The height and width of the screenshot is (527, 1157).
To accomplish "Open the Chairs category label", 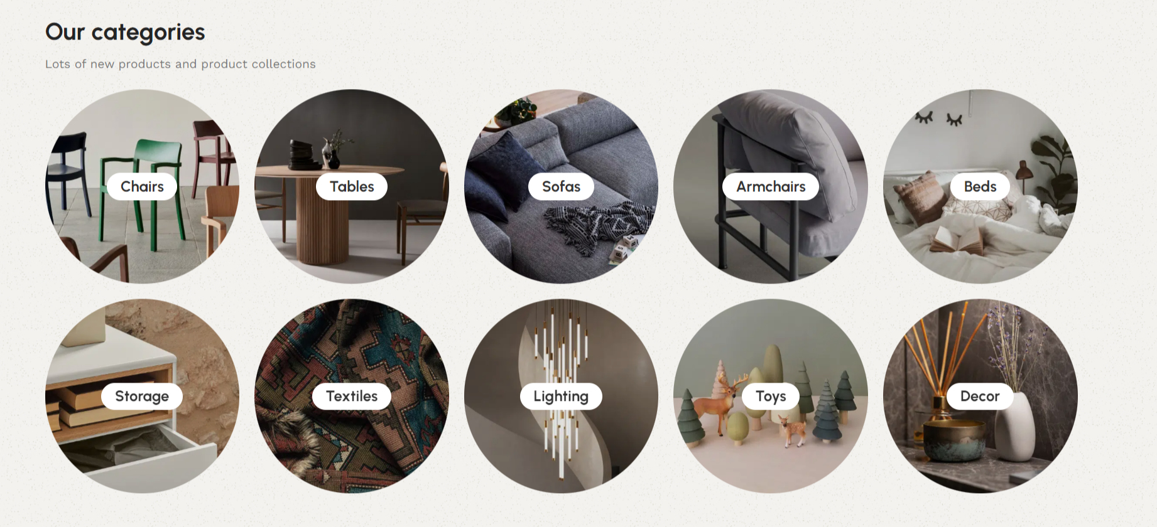I will (x=142, y=186).
